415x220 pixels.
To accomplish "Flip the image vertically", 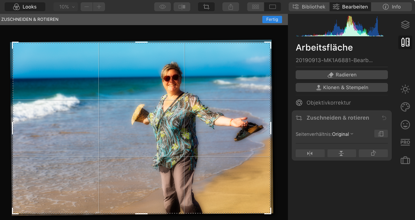I will [341, 153].
